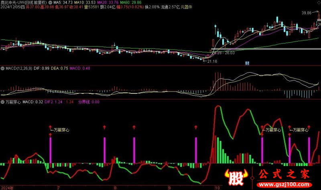This screenshot has width=321, height=190.
Task: Click the turnover rate 换2.08%
Action: [x=152, y=7]
